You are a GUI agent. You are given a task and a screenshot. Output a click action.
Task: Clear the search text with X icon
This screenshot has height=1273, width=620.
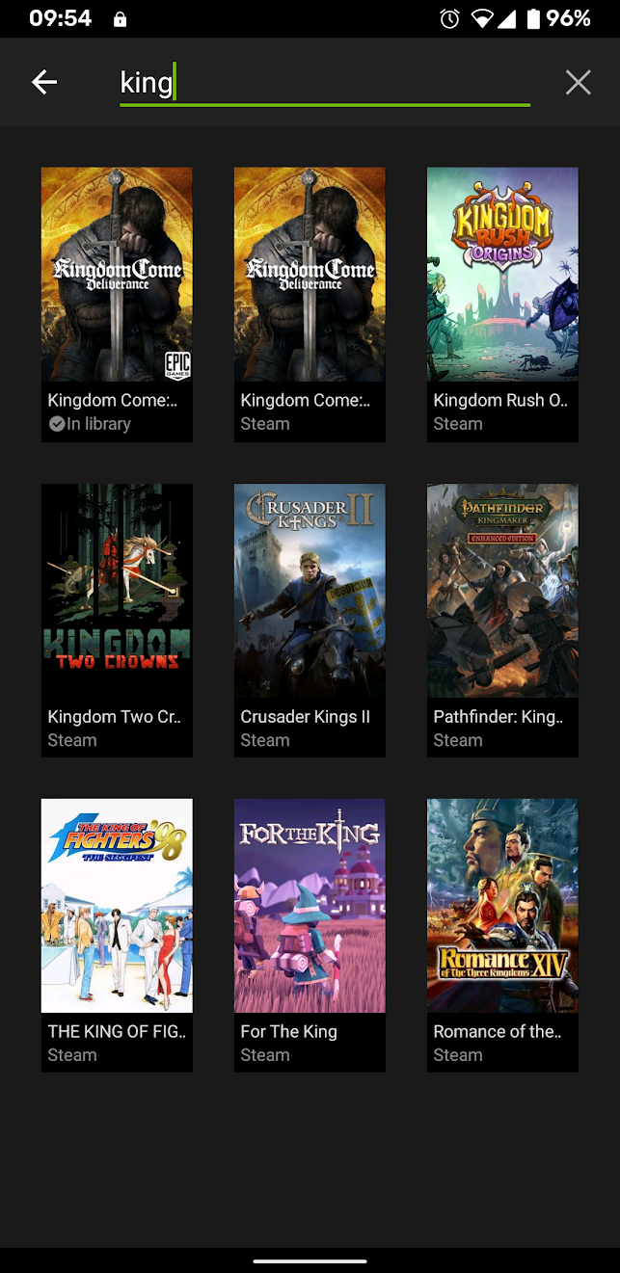(x=578, y=83)
